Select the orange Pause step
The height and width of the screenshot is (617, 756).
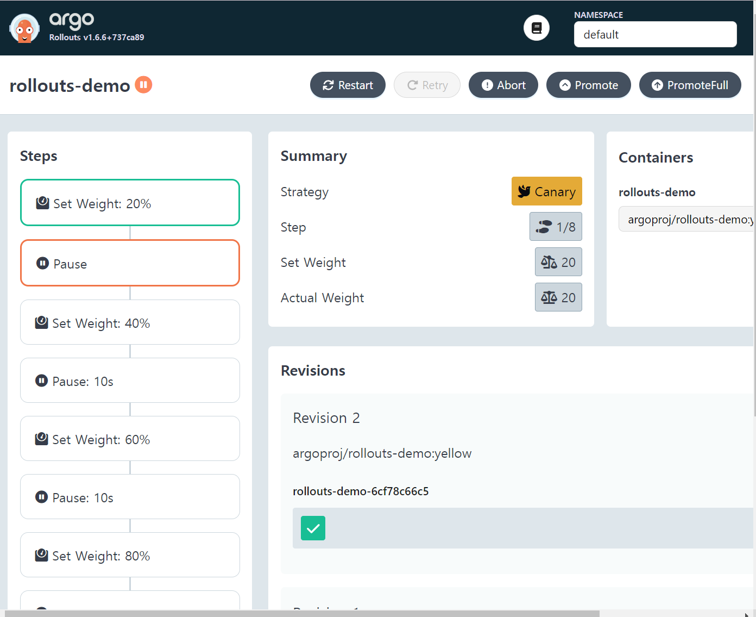(130, 263)
